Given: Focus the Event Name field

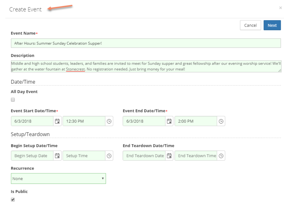Looking at the screenshot, I should pyautogui.click(x=146, y=43).
